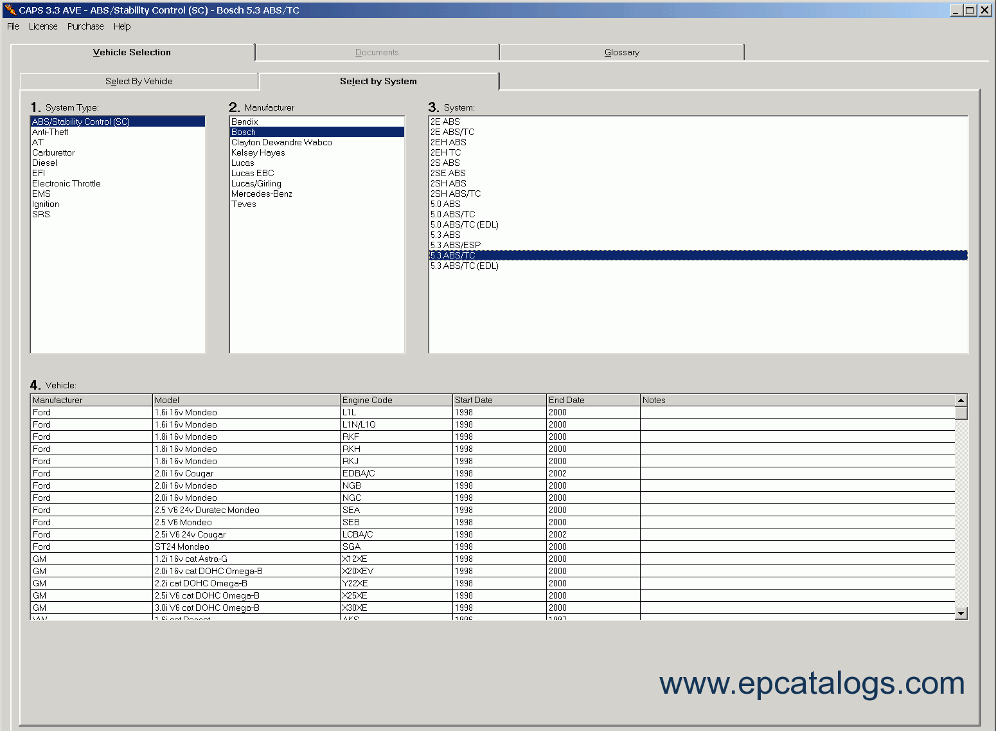Image resolution: width=996 pixels, height=731 pixels.
Task: Select the 2.5 V6 24v Duratec Mondeo row
Action: point(493,510)
